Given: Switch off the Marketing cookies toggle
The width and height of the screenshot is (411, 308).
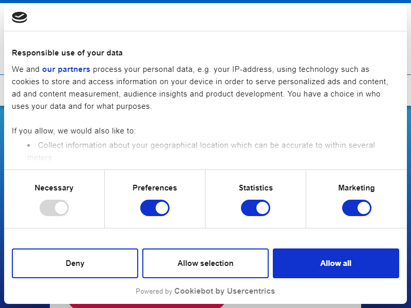Looking at the screenshot, I should coord(357,208).
